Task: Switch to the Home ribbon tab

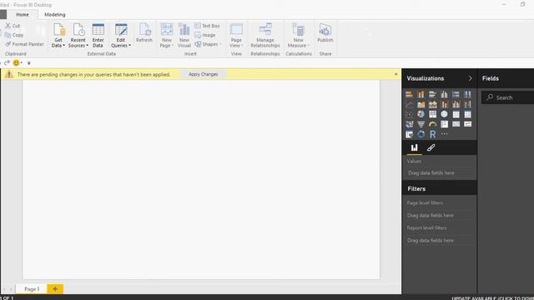Action: 23,15
